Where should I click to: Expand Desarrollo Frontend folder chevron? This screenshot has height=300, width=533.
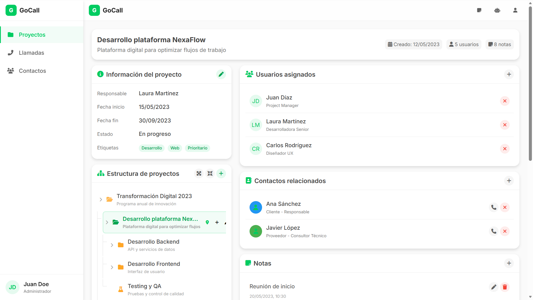click(112, 267)
